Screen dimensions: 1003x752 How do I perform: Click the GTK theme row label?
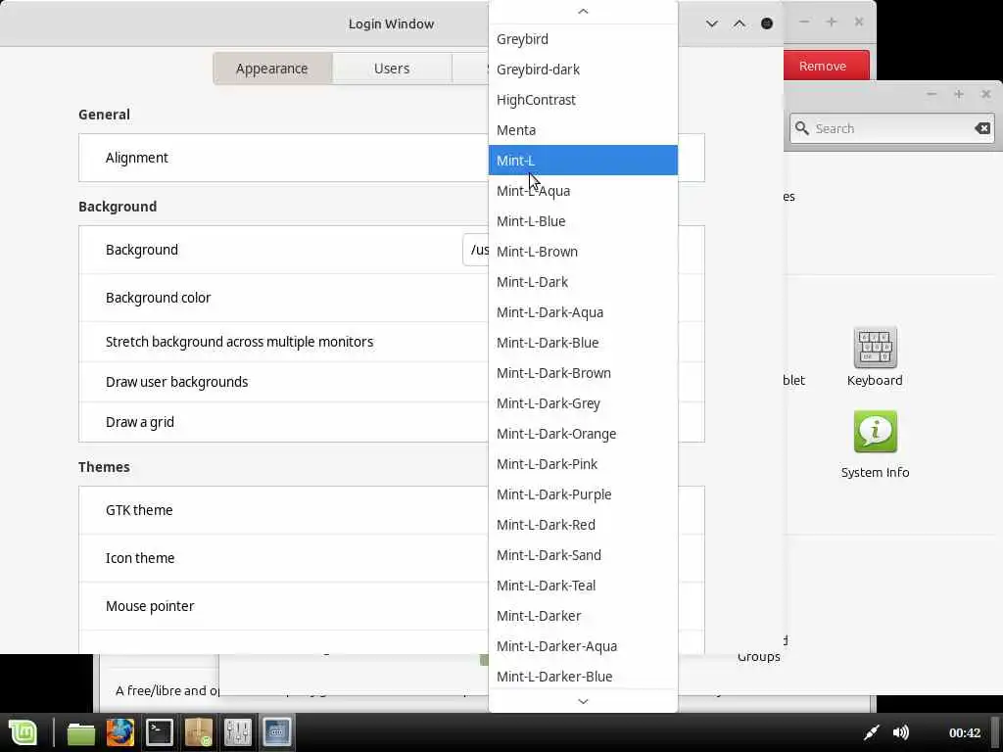coord(139,510)
